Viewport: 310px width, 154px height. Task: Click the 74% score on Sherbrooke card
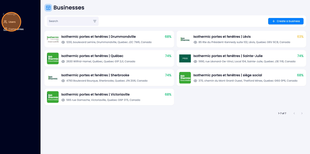168,75
